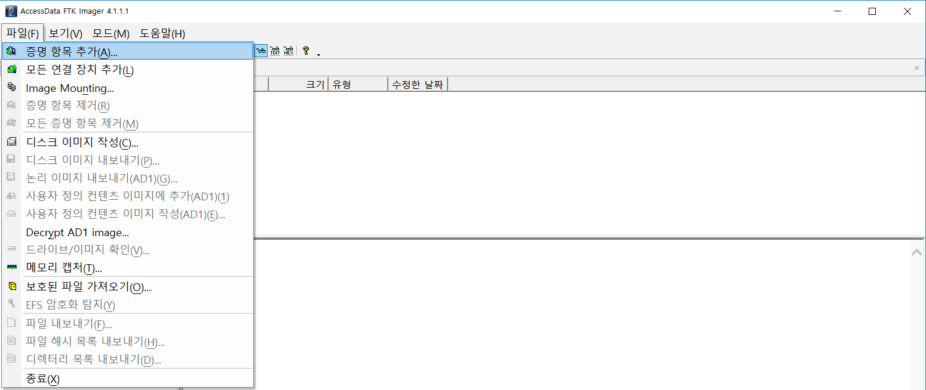Click 증명 항목 제거(R) menu item

point(127,106)
